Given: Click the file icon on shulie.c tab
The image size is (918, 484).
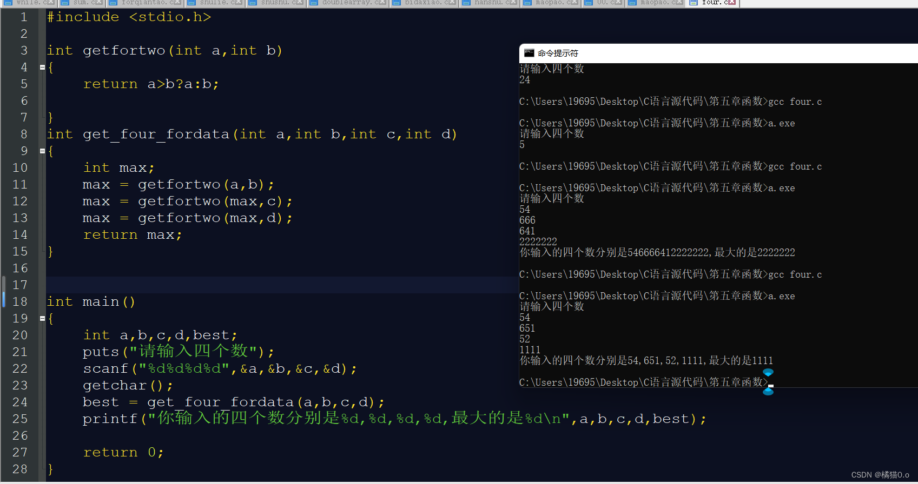Looking at the screenshot, I should click(191, 3).
